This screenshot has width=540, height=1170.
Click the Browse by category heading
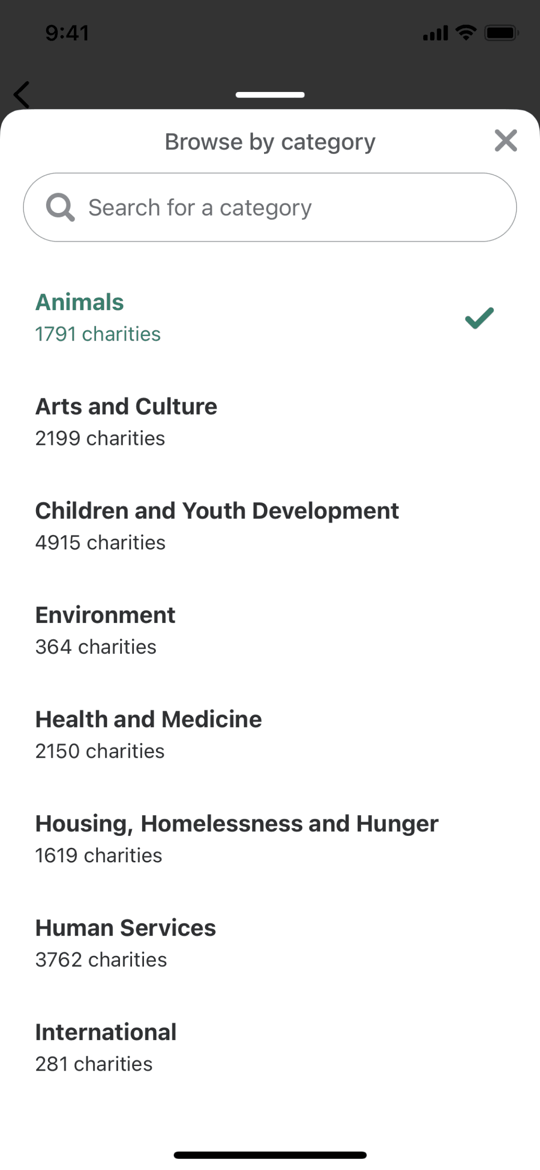[x=270, y=141]
